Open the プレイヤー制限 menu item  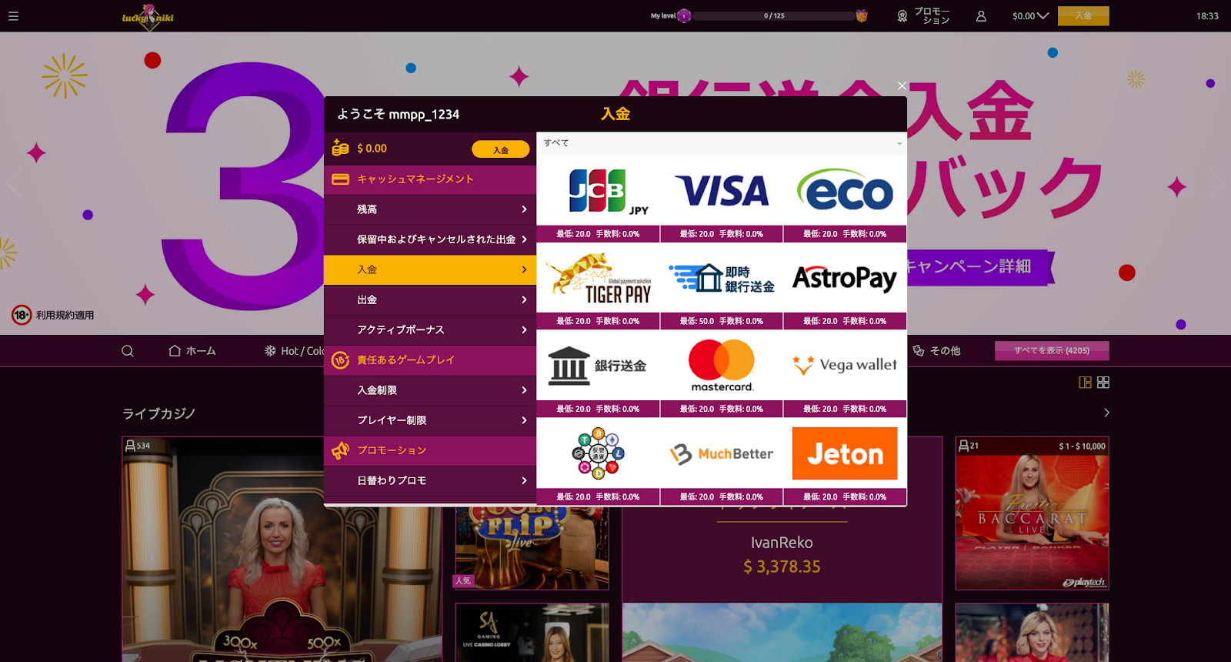coord(430,420)
